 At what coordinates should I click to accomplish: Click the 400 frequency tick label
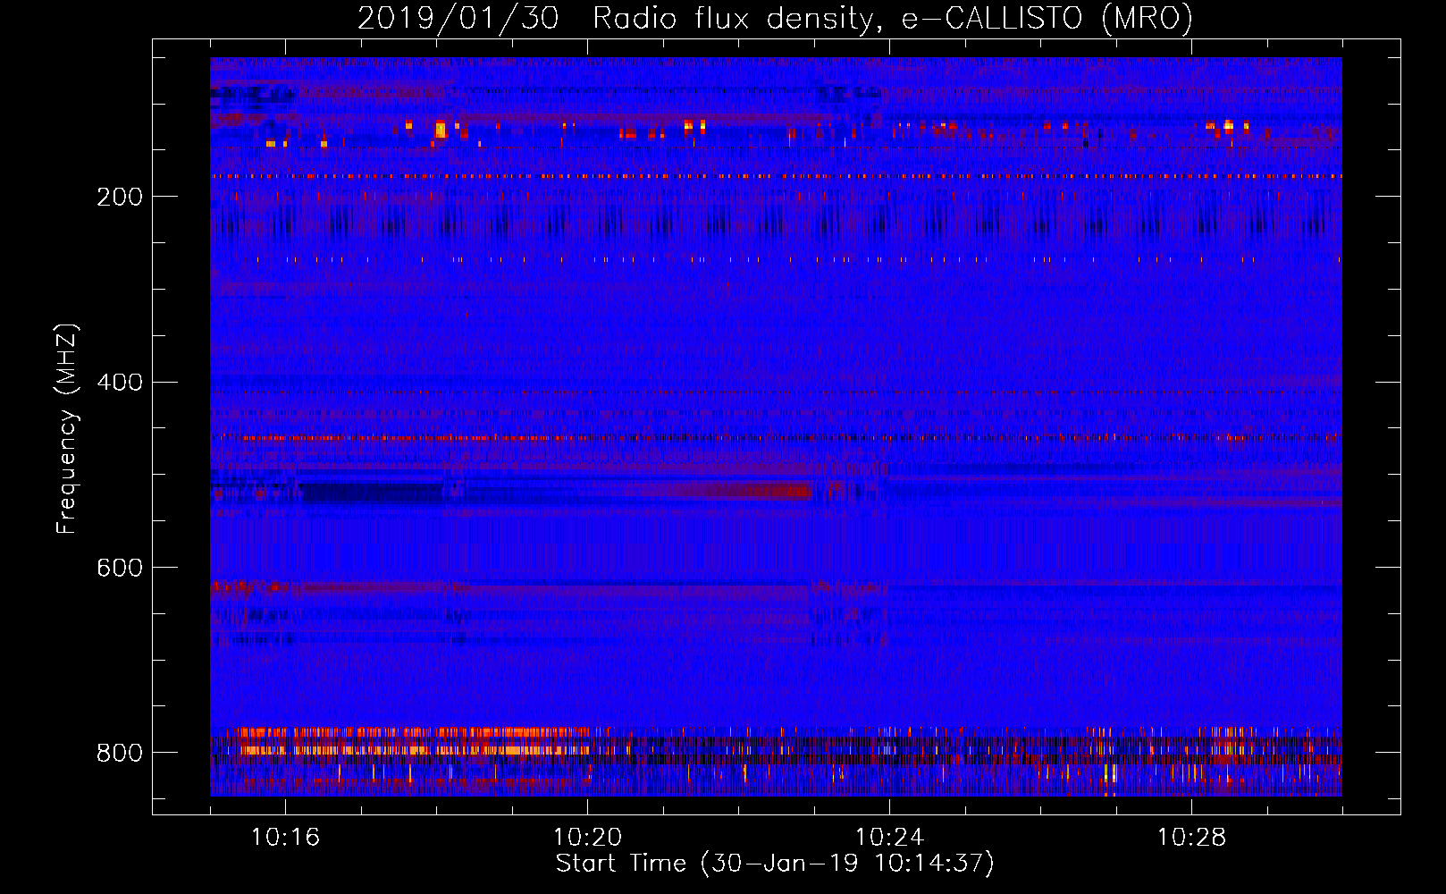120,383
